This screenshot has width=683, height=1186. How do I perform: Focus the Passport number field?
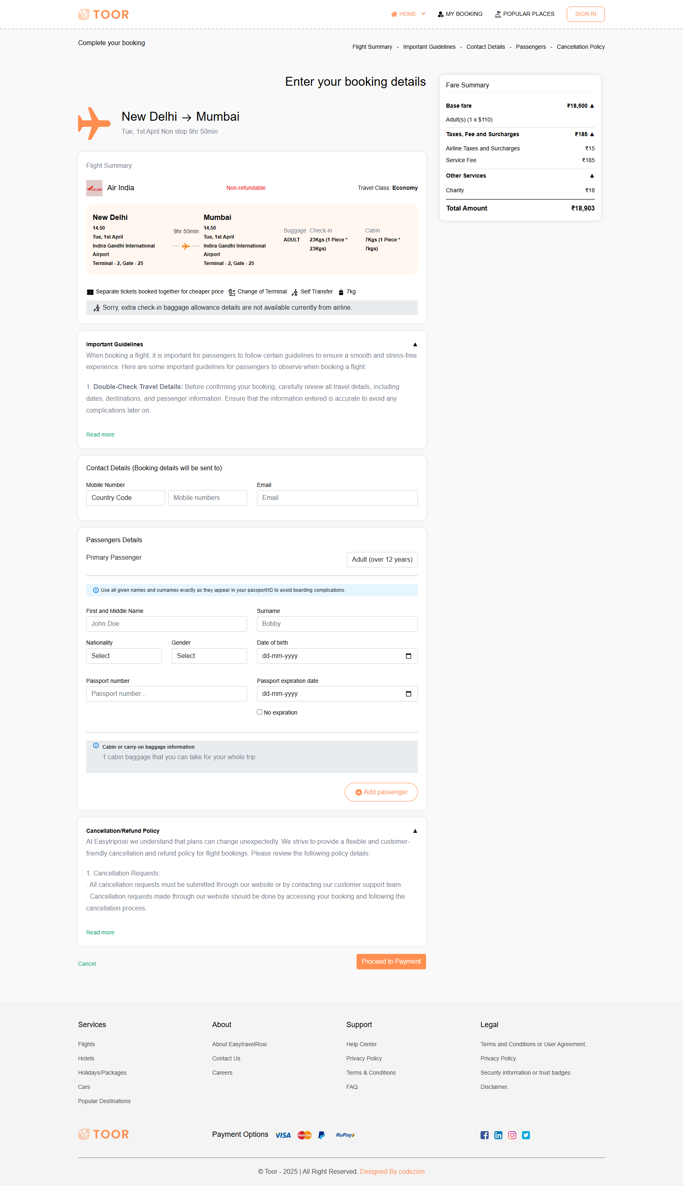[x=167, y=693]
